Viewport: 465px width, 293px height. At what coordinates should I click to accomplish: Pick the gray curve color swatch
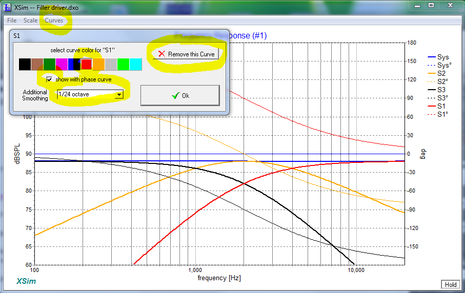coord(111,65)
